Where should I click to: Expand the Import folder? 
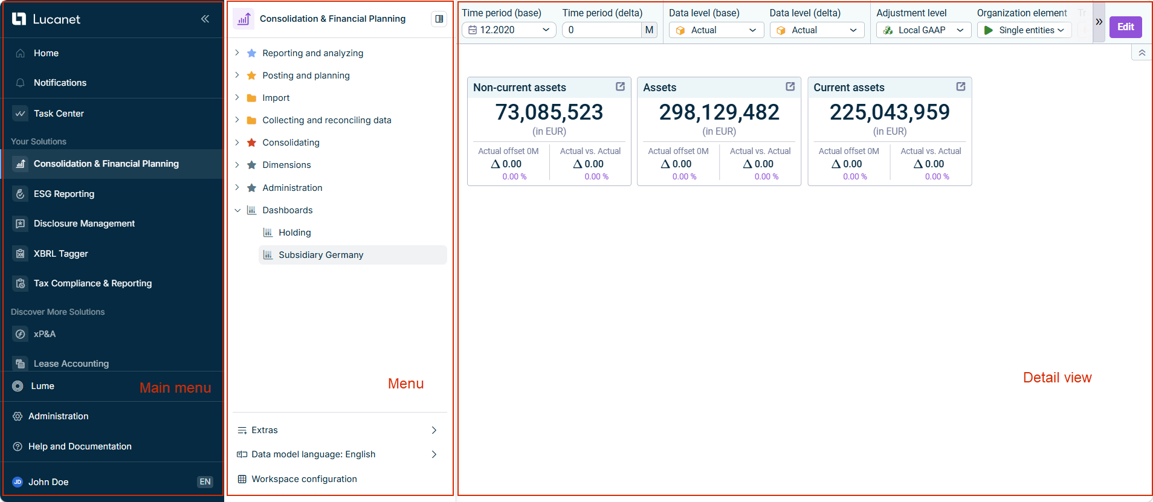point(237,98)
